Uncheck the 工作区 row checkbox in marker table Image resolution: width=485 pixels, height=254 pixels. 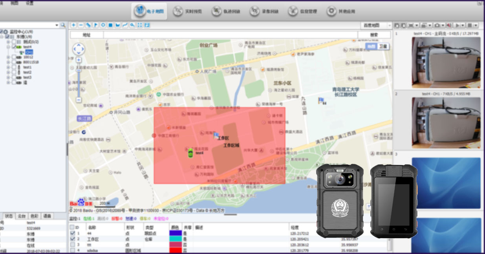72,239
